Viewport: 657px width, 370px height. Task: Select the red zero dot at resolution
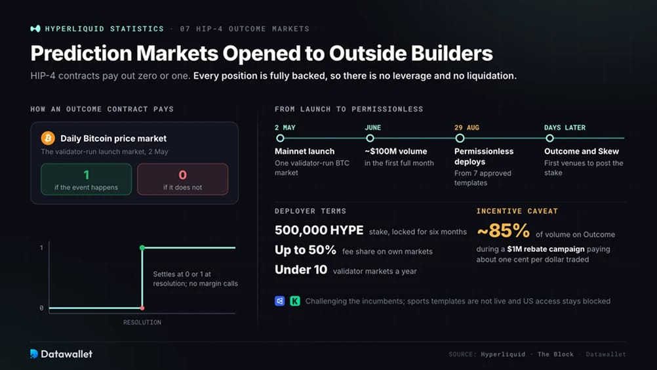tap(142, 308)
